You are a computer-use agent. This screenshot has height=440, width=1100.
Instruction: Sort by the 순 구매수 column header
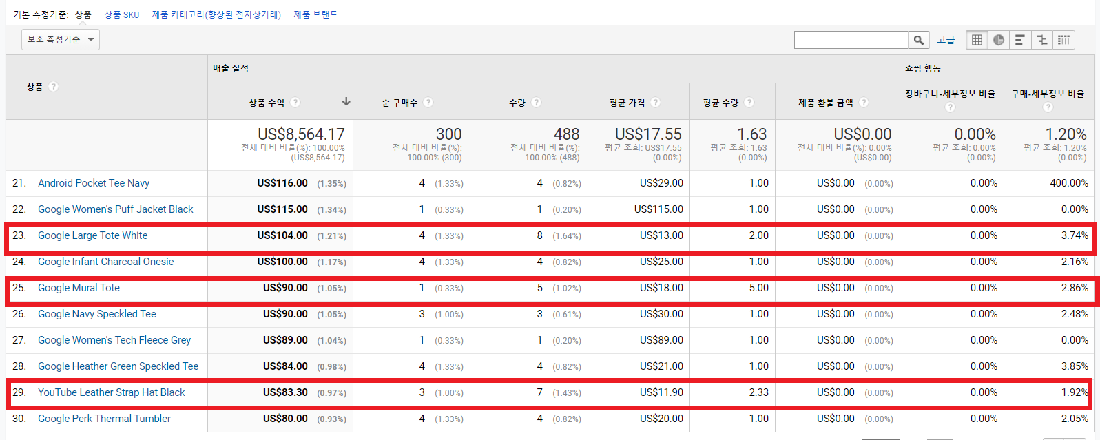click(x=399, y=103)
